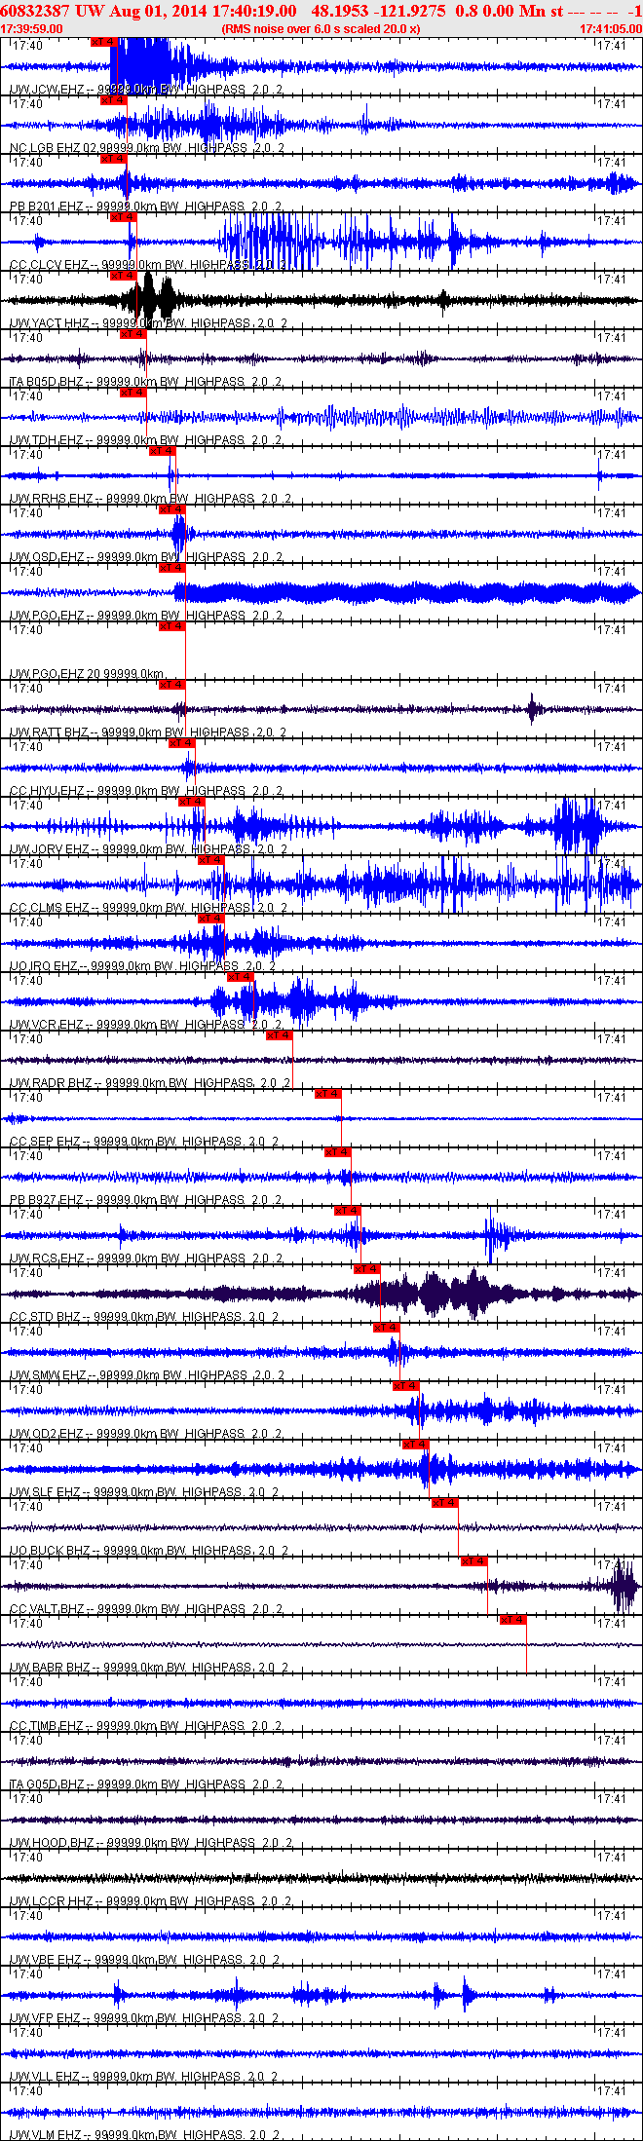Click the red pick flag on UW.VCR.EHZ trace

tap(240, 977)
